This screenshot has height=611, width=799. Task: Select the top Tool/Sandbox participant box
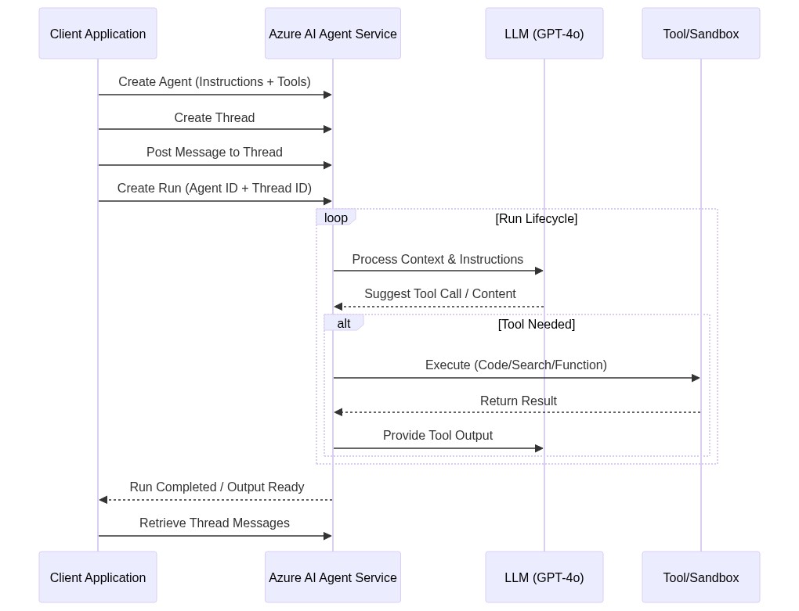pos(701,34)
